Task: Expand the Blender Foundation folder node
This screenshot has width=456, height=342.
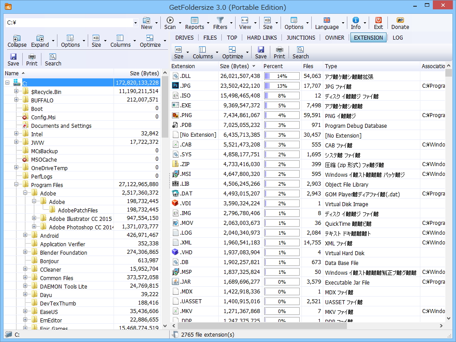Action: click(x=25, y=252)
